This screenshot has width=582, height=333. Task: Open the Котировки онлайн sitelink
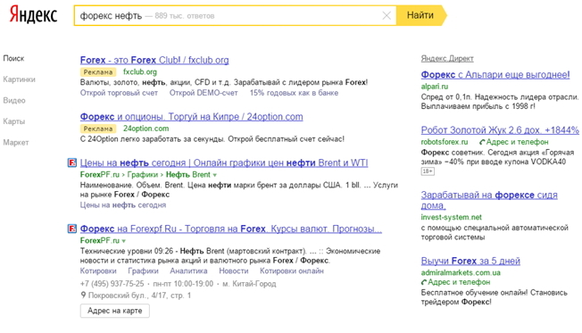point(292,271)
